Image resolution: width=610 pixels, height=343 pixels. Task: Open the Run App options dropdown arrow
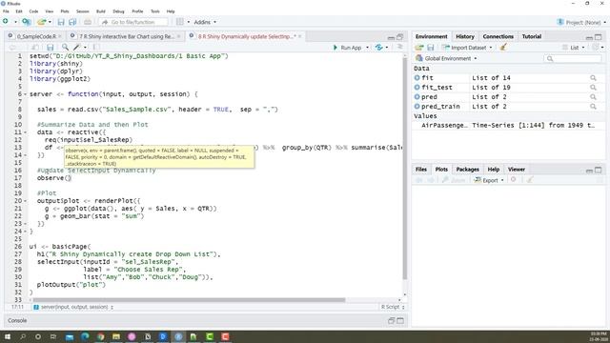tap(367, 48)
